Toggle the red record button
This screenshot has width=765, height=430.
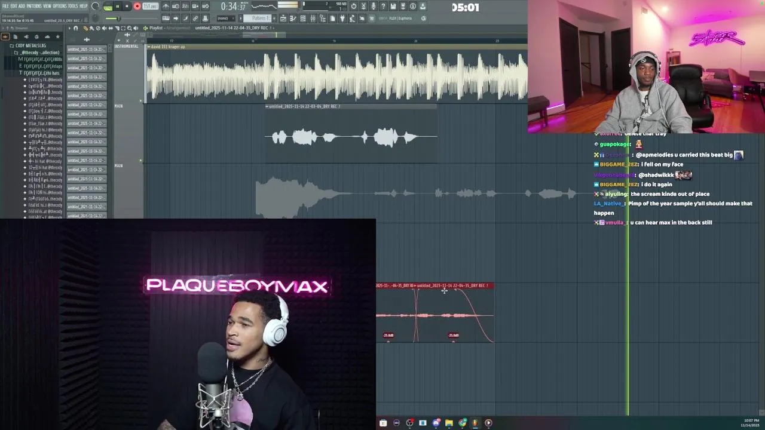coord(137,7)
